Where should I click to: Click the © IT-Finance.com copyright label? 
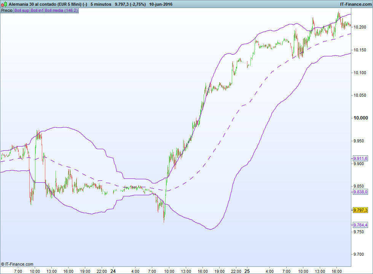pos(17,264)
